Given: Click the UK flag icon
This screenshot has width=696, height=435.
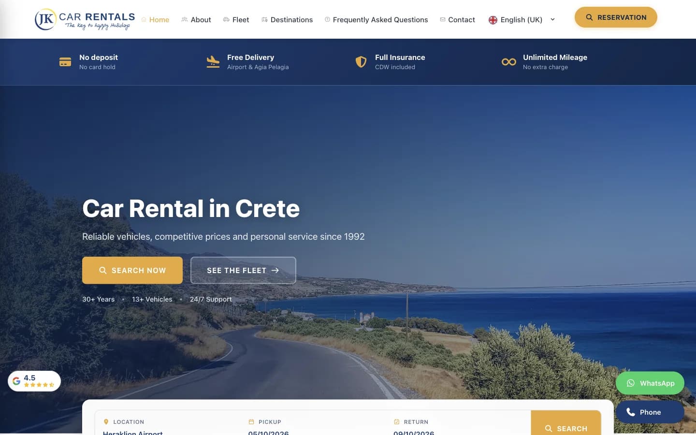Looking at the screenshot, I should pyautogui.click(x=493, y=20).
